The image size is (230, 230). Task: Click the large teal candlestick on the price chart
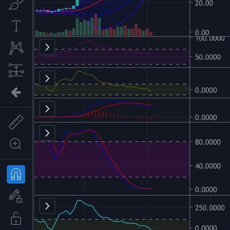[77, 3]
